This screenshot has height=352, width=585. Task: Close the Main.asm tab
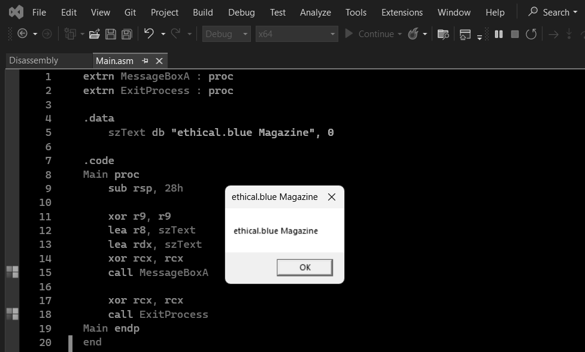click(159, 61)
